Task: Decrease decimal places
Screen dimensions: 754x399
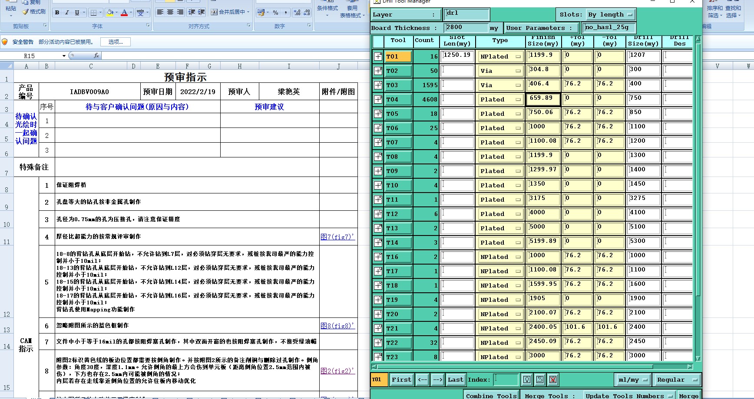Action: [307, 13]
